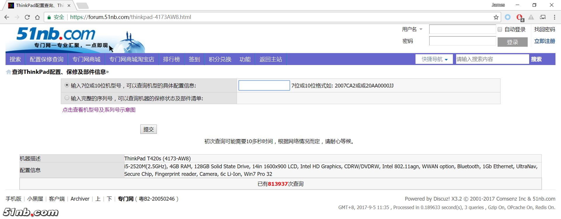Open the 粤B2-20050246 license link
The image size is (561, 219).
[157, 199]
